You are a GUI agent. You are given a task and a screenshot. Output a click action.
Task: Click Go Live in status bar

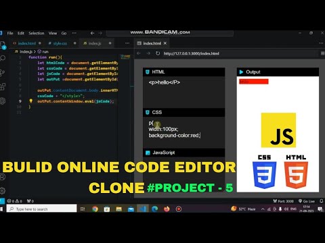[307, 201]
